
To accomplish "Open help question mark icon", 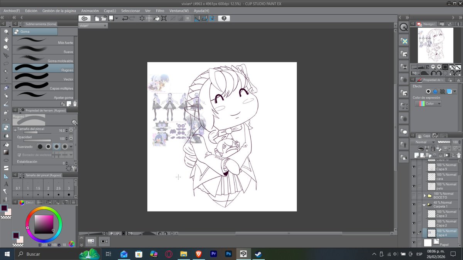I will 224,18.
